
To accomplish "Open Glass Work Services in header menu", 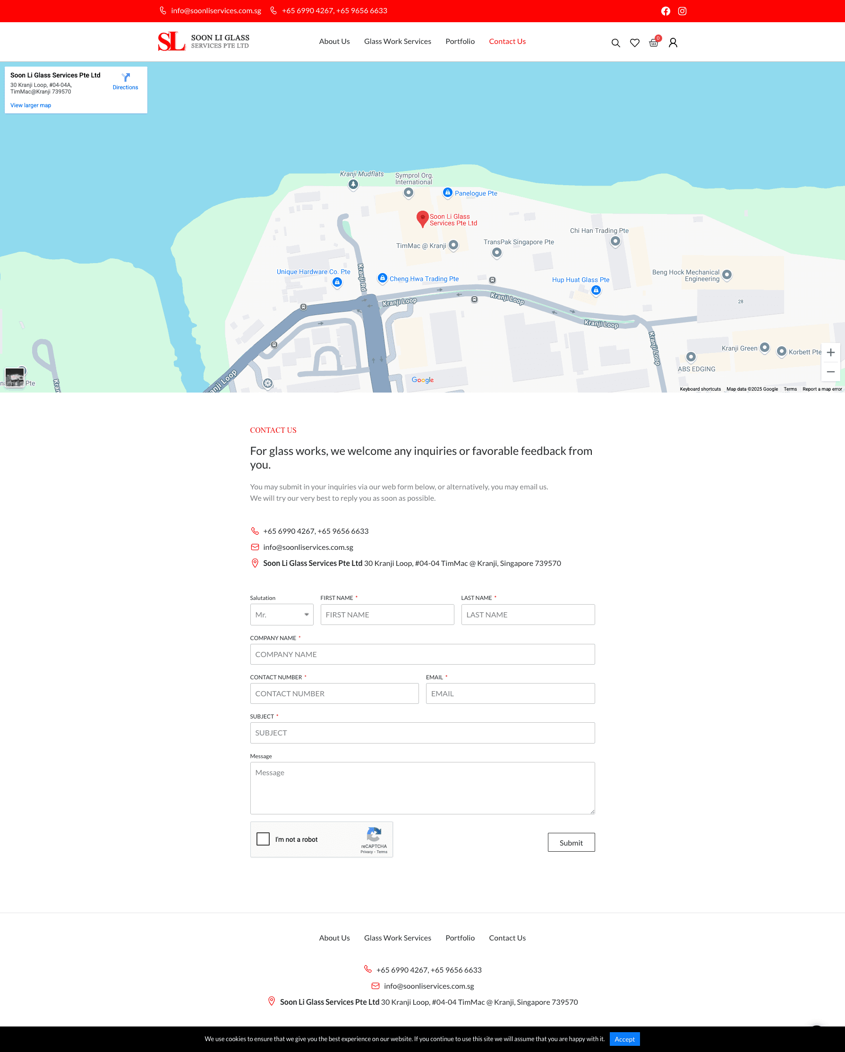I will 398,42.
